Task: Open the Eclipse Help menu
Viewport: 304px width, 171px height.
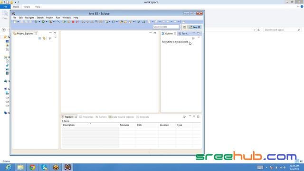Action: tap(76, 18)
